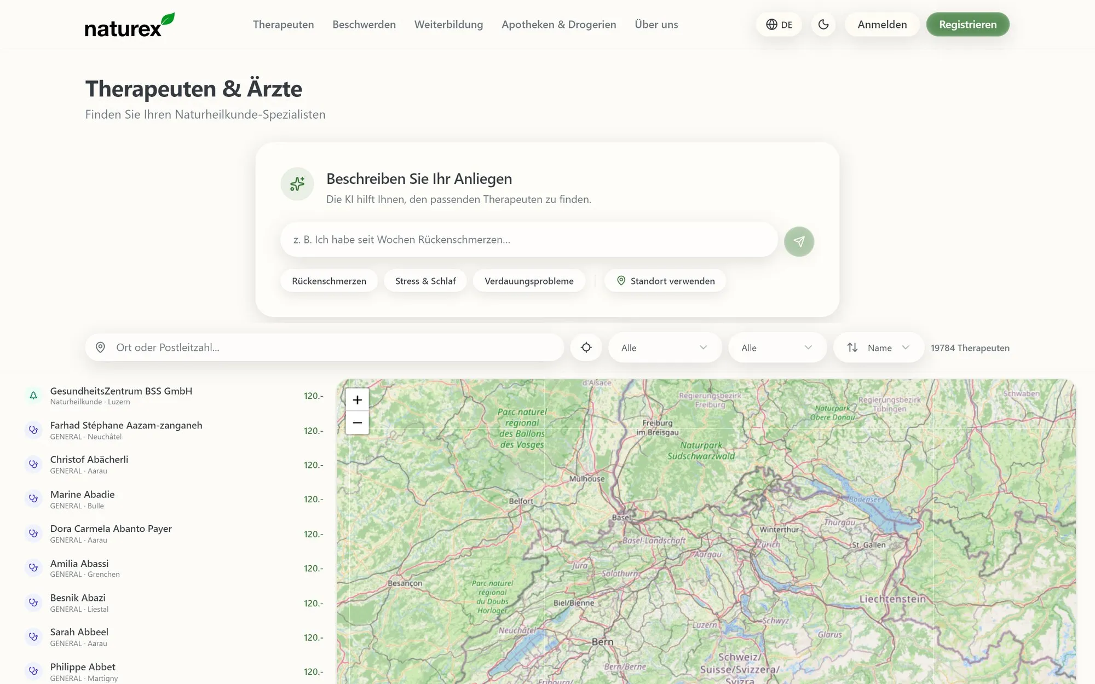
Task: Open the second Alle filter dropdown
Action: pyautogui.click(x=777, y=347)
